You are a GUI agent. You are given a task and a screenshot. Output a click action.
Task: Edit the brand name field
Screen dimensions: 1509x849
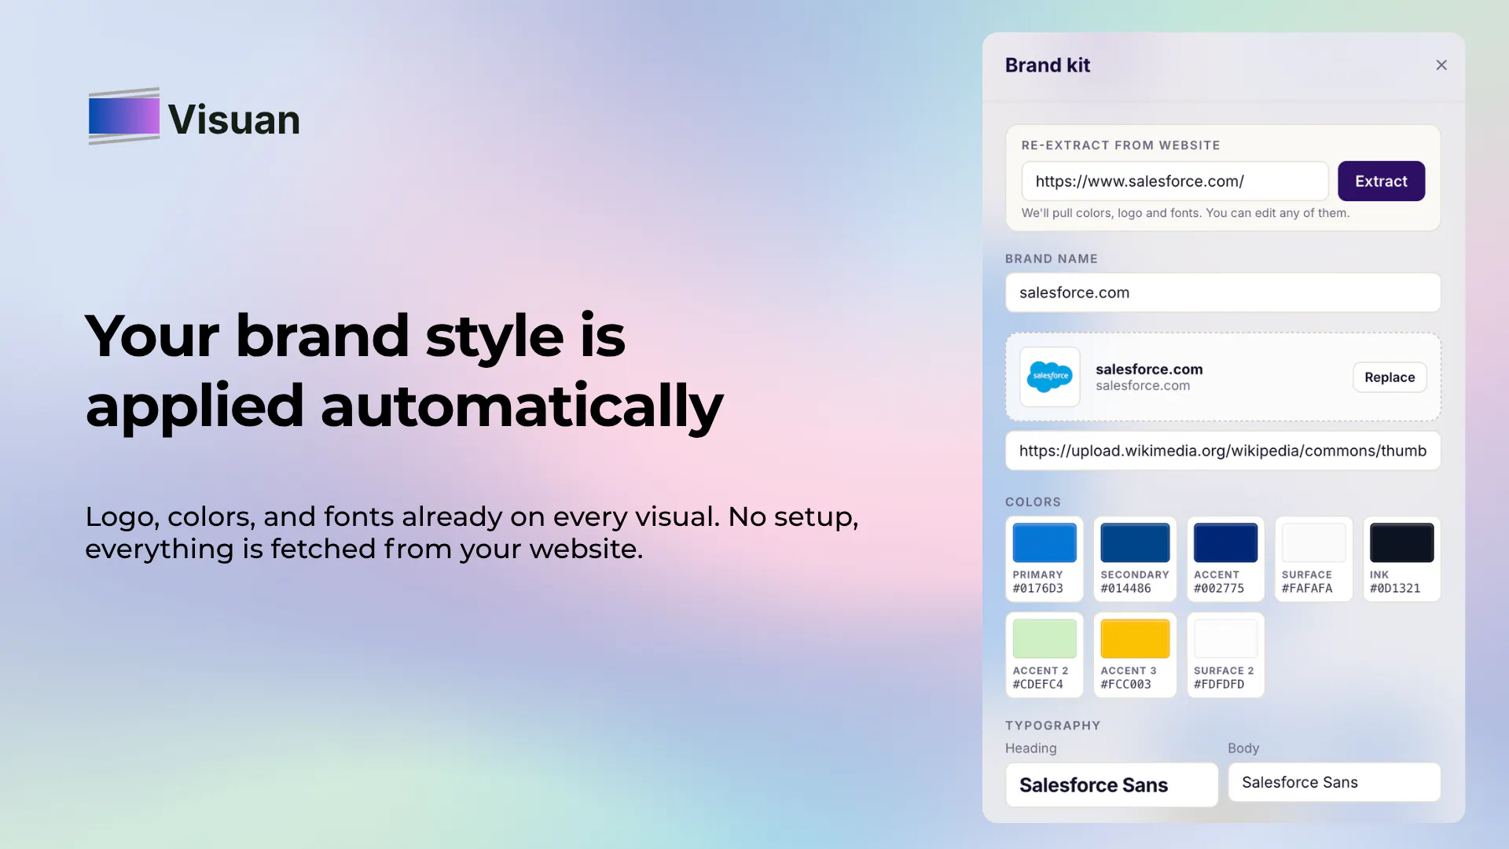pyautogui.click(x=1223, y=292)
